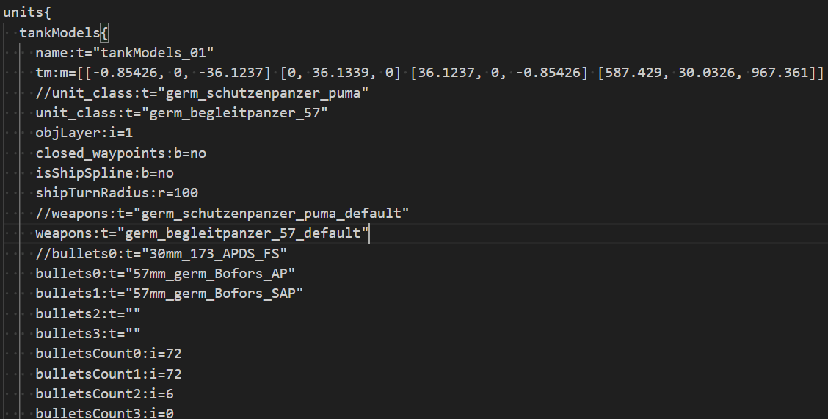
Task: Place cursor on the empty bullets2 line
Action: click(x=88, y=313)
